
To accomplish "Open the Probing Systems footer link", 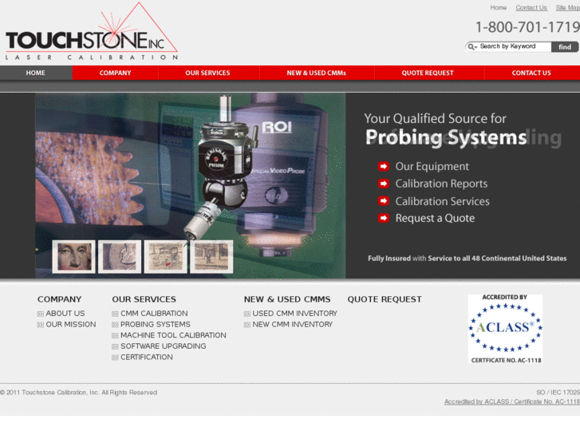I will click(x=156, y=325).
